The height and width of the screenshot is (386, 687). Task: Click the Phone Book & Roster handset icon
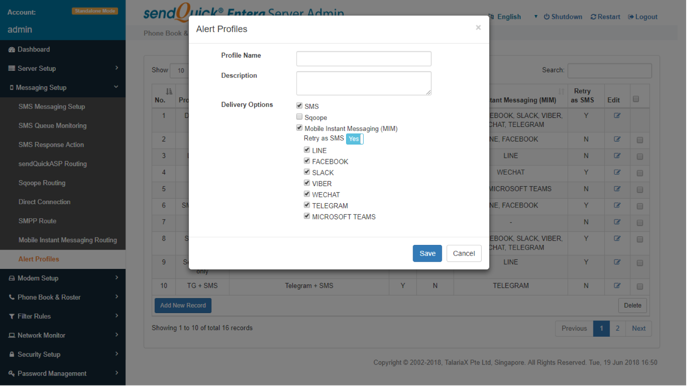(x=12, y=297)
